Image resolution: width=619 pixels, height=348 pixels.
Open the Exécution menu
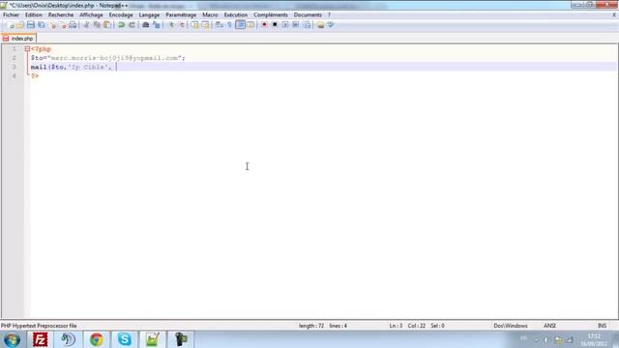[x=236, y=15]
